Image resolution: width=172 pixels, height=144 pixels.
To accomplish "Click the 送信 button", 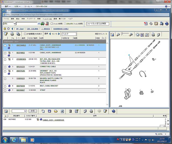I will (x=33, y=111).
